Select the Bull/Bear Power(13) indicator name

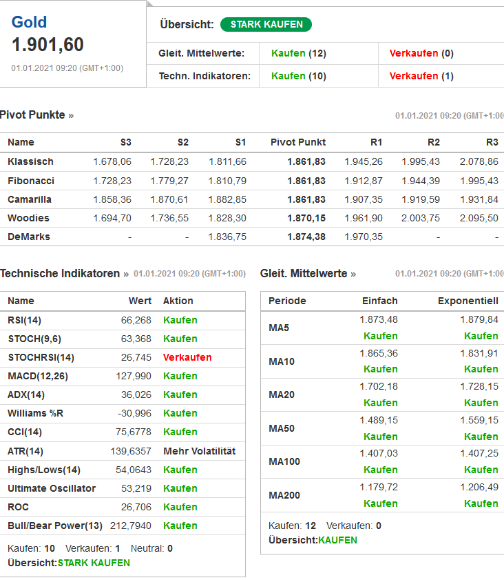[x=55, y=526]
